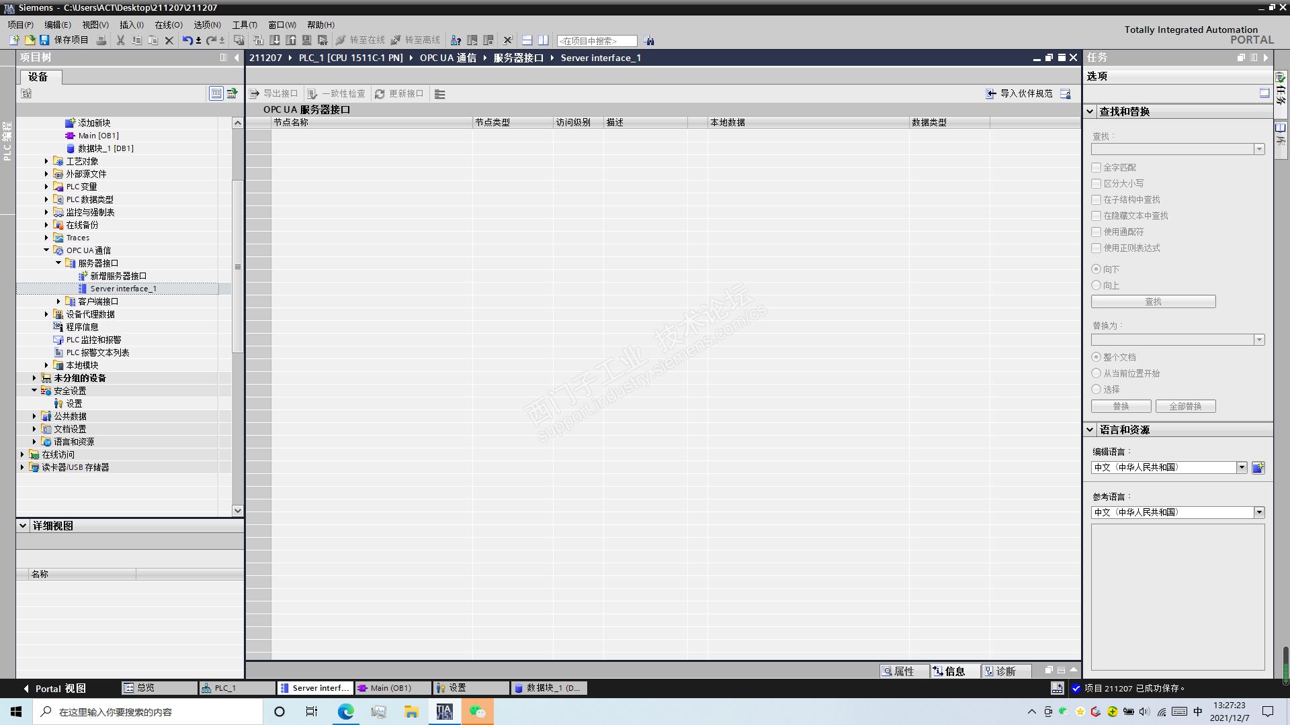Screen dimensions: 1290x725
Task: Click the import companion specification icon
Action: coord(990,94)
